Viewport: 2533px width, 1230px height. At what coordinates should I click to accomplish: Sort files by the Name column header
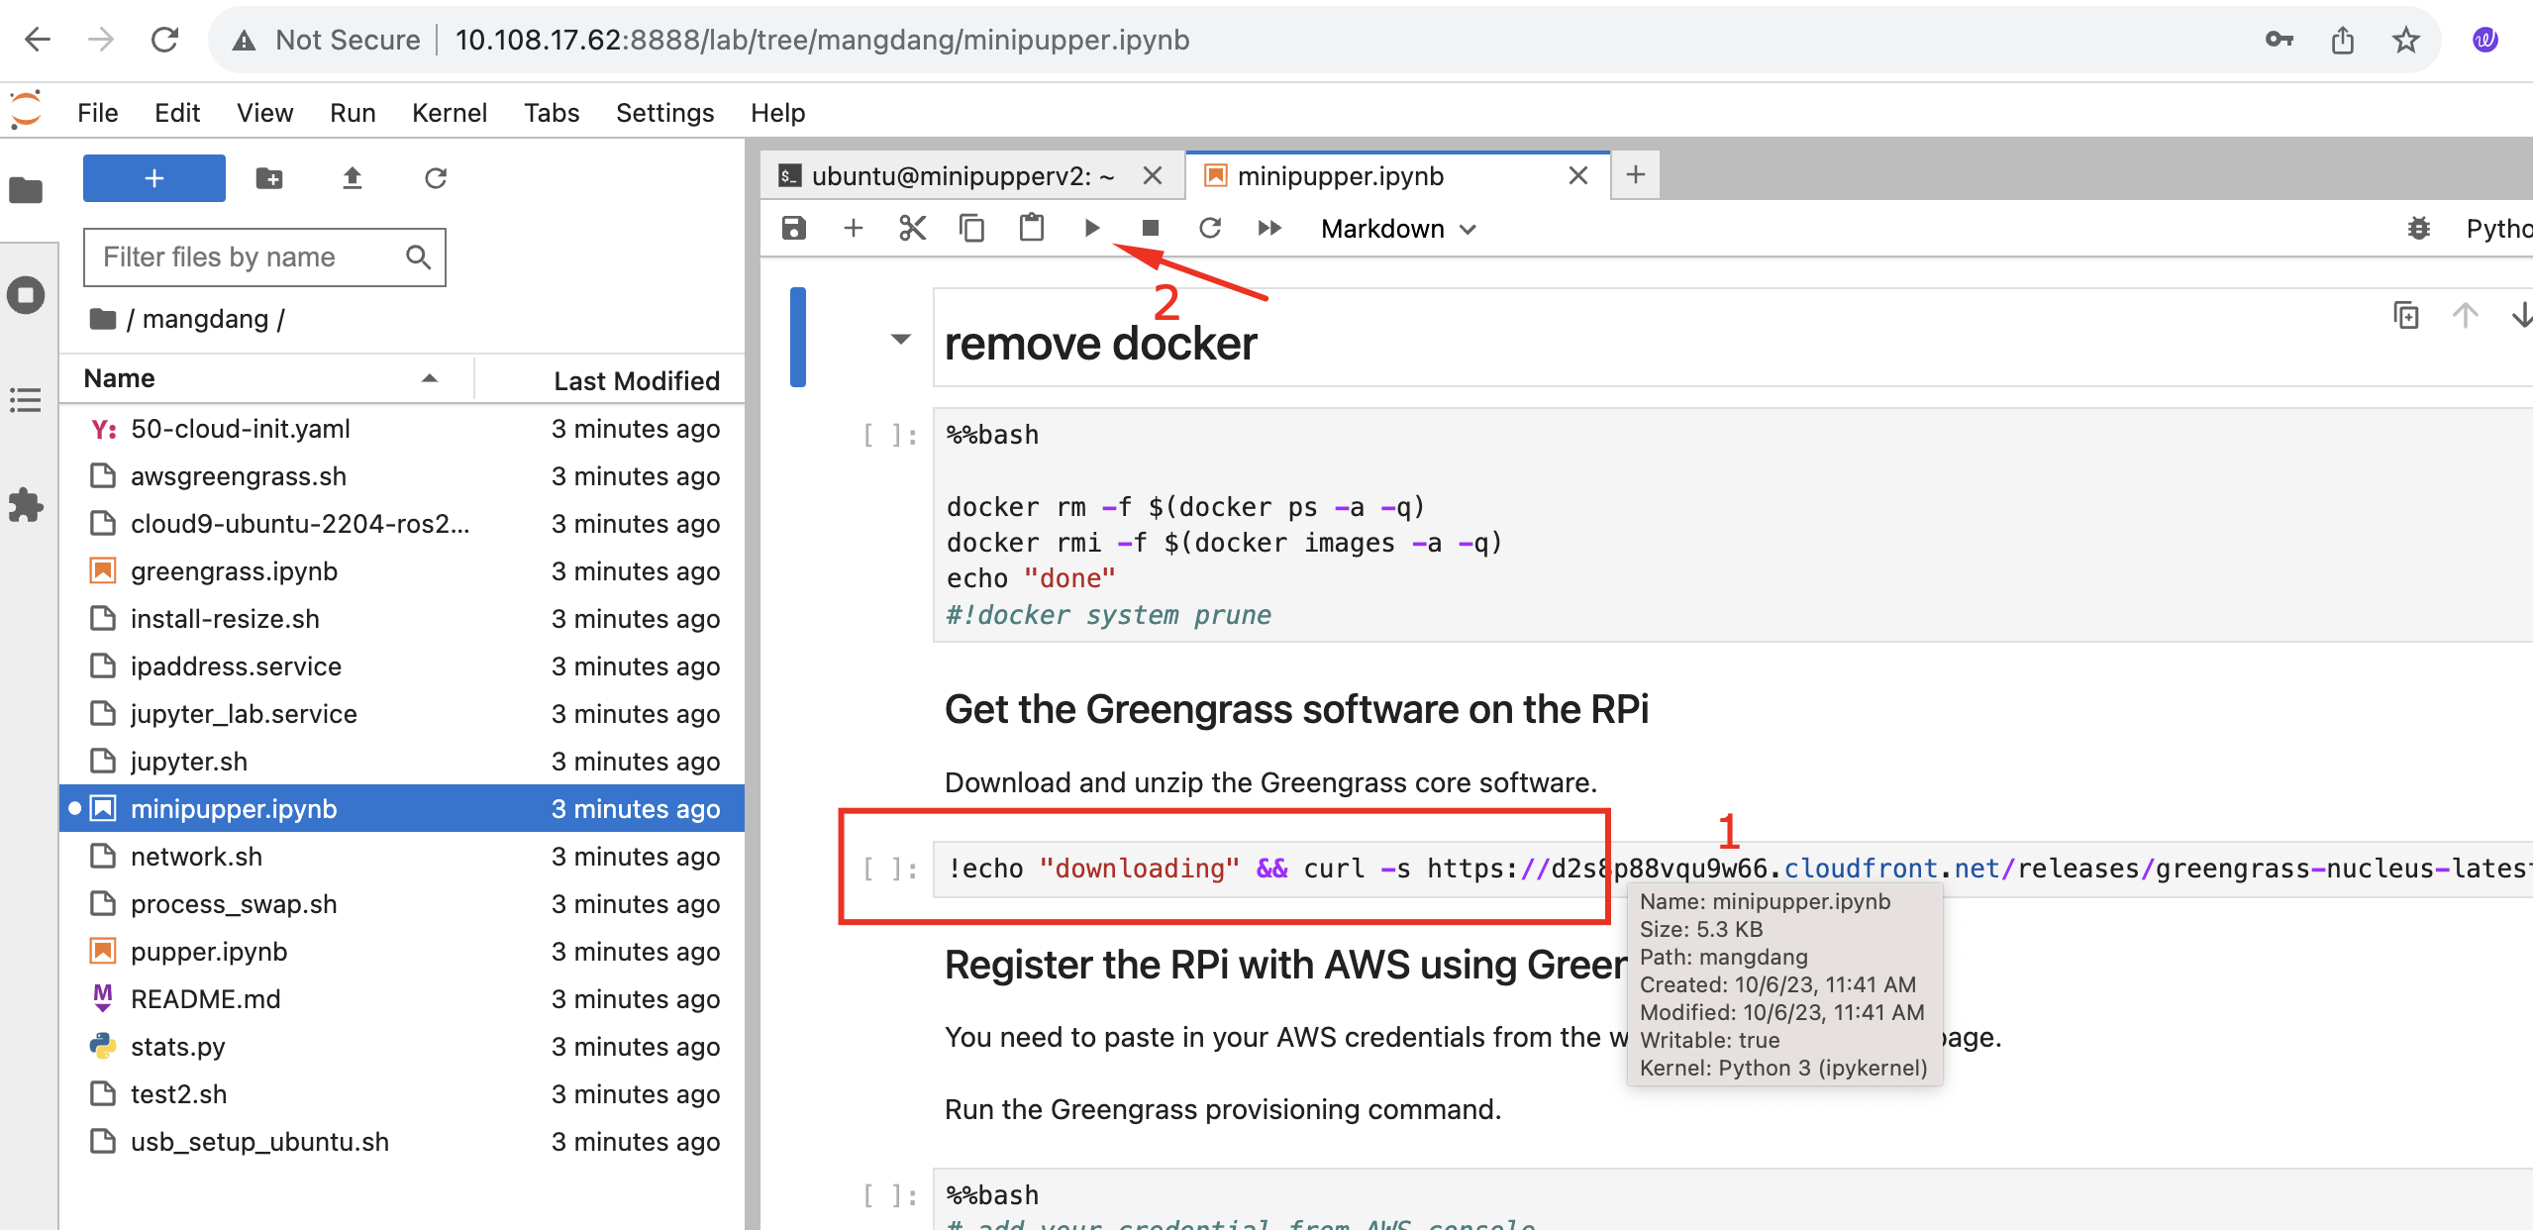click(x=119, y=378)
